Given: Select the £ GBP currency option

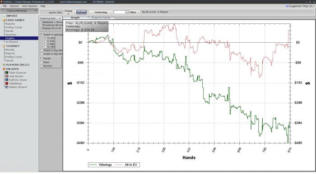Looking at the screenshot, I should click(46, 44).
